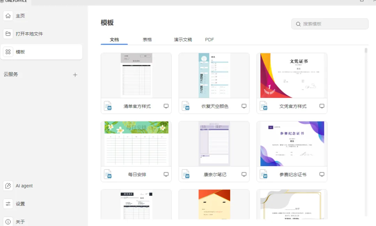Screen dimensions: 376x226
Task: Open the AI agent icon
Action: pyautogui.click(x=8, y=186)
